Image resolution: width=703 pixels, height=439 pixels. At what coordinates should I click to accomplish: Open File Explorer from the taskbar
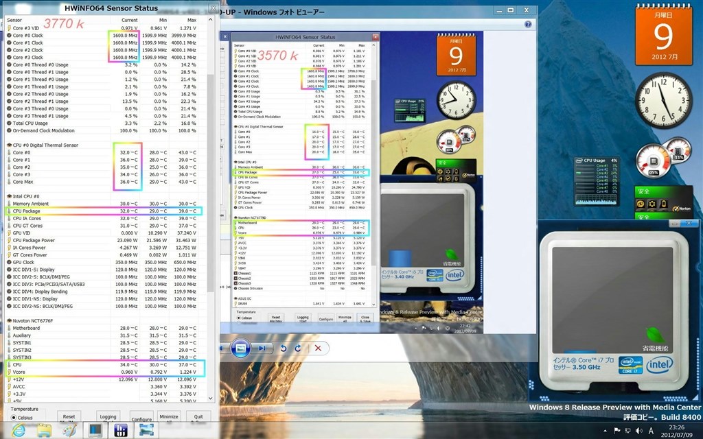(x=44, y=431)
